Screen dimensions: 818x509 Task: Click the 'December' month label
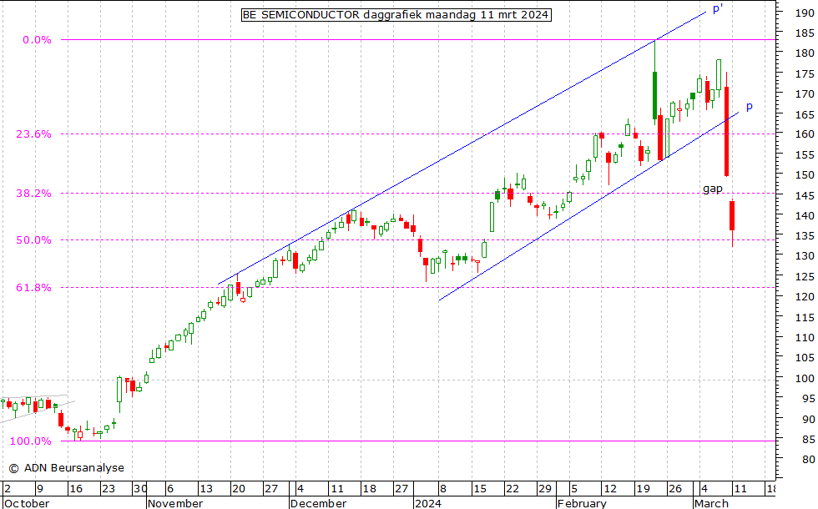318,503
